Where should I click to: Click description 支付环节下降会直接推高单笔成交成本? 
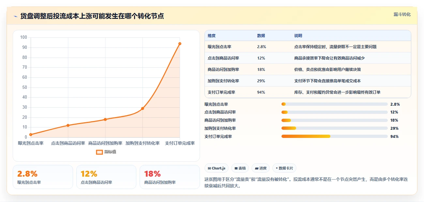[x=327, y=81]
